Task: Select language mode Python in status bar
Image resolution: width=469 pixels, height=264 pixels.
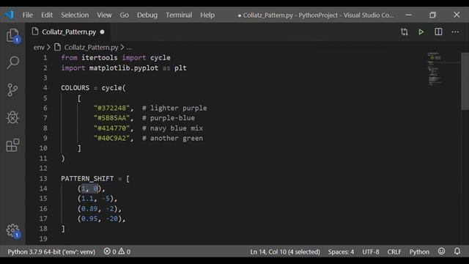Action: tap(419, 252)
